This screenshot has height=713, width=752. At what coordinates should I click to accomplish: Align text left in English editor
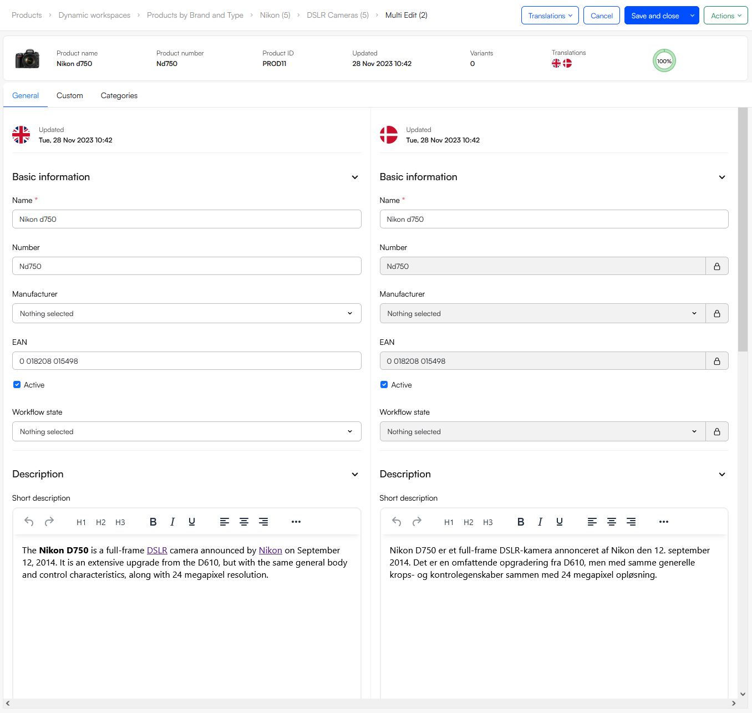click(225, 522)
